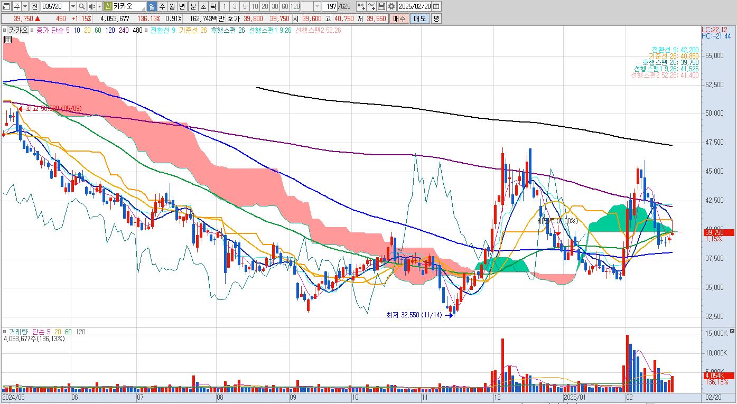Click the 전환선 9 indicator legend label
Viewport: 737px width, 404px height.
tap(163, 30)
